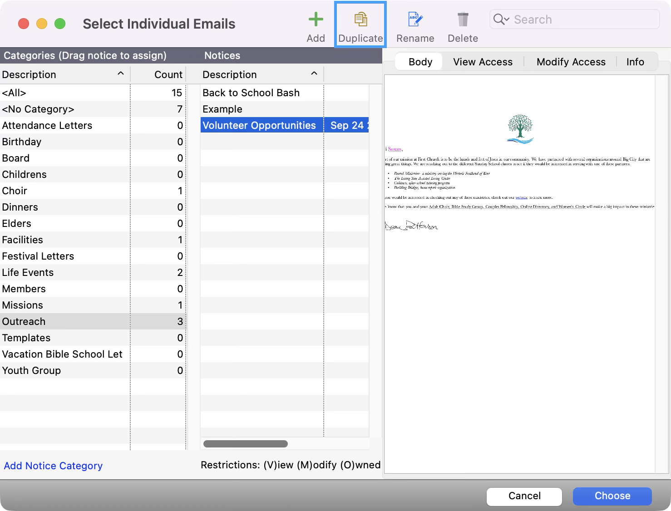Select the Example notice
This screenshot has height=511, width=671.
coord(285,109)
